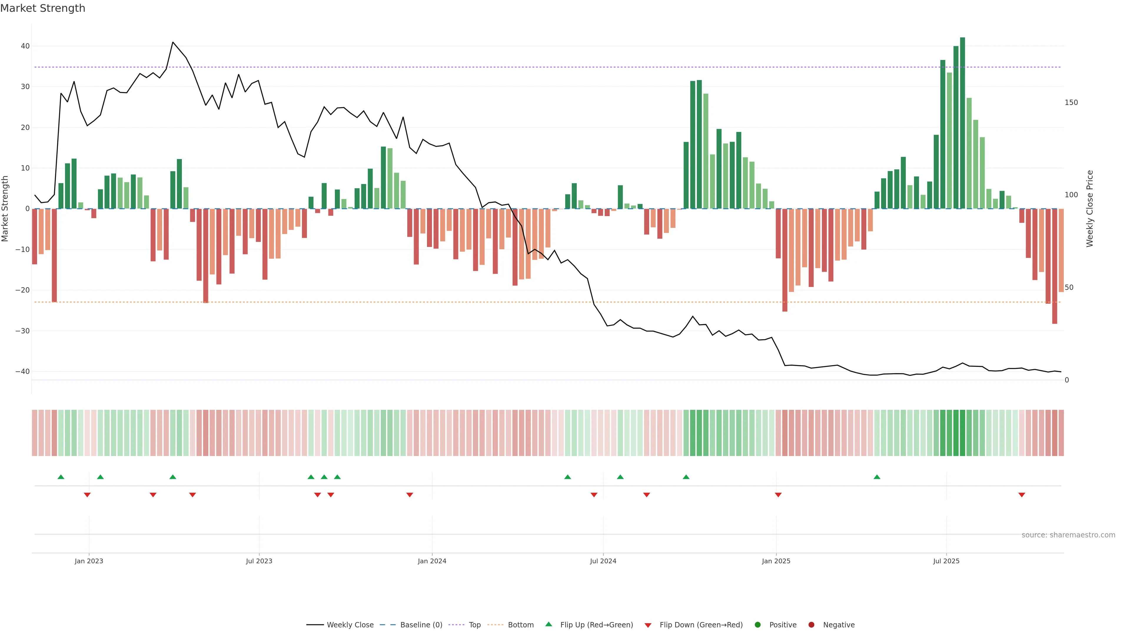Click the Negative red circle legend icon

tap(811, 625)
